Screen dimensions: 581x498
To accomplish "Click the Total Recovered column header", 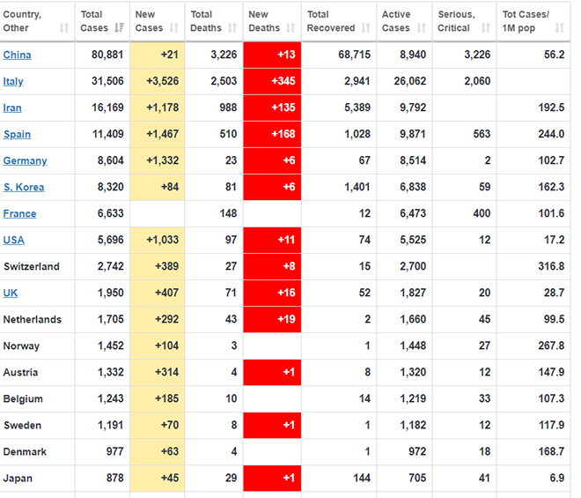I will (x=339, y=21).
